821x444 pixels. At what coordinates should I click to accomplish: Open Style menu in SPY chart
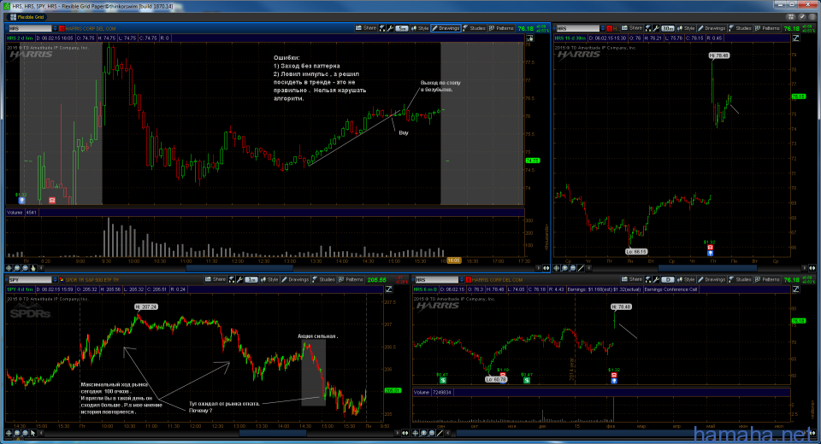[269, 280]
